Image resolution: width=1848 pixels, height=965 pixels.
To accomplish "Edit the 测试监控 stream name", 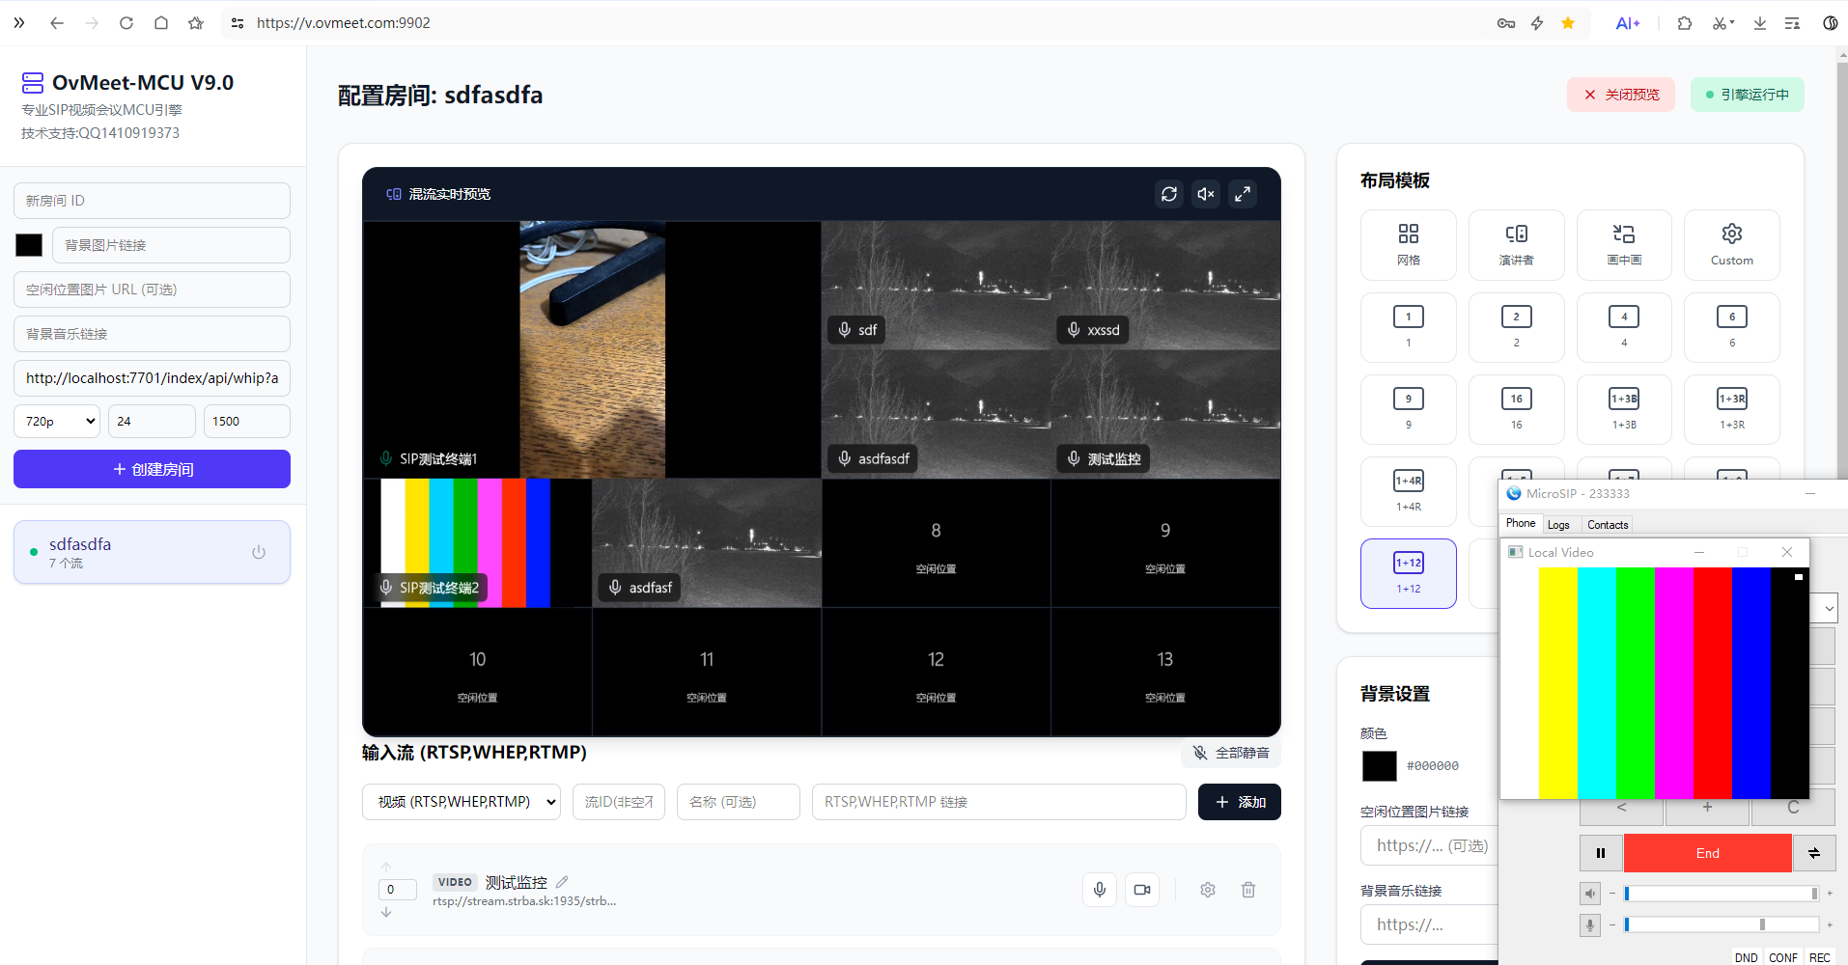I will tap(562, 882).
